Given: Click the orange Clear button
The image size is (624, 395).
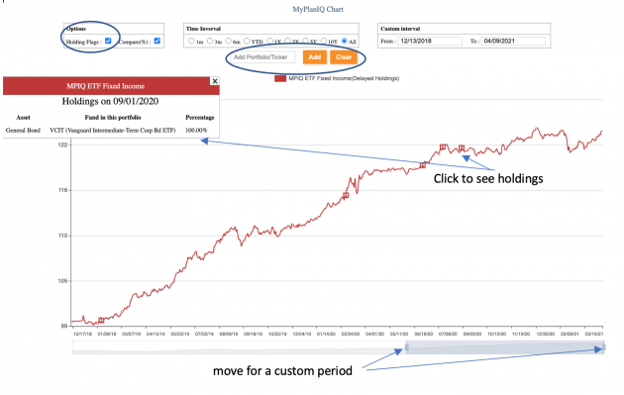Looking at the screenshot, I should click(x=344, y=57).
